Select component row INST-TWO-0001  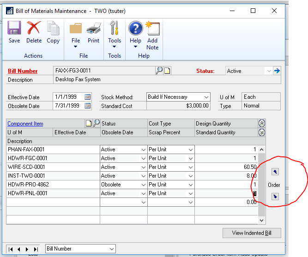pos(53,176)
